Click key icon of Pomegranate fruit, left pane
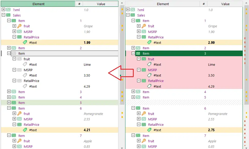This screenshot has width=249, height=149. pos(19,113)
